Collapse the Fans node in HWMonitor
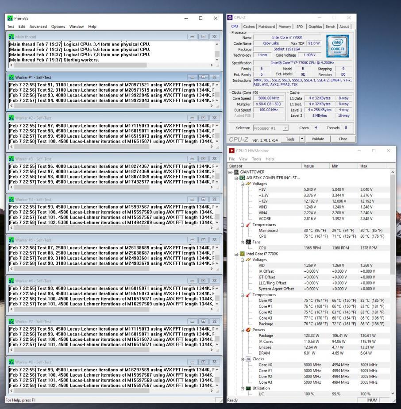The width and height of the screenshot is (401, 409). pos(243,242)
